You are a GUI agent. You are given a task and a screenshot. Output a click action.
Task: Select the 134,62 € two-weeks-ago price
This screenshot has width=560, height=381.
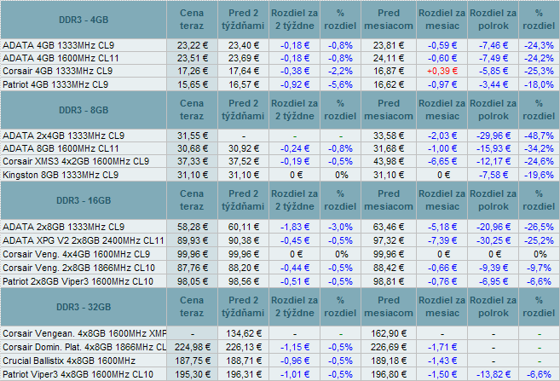(243, 333)
